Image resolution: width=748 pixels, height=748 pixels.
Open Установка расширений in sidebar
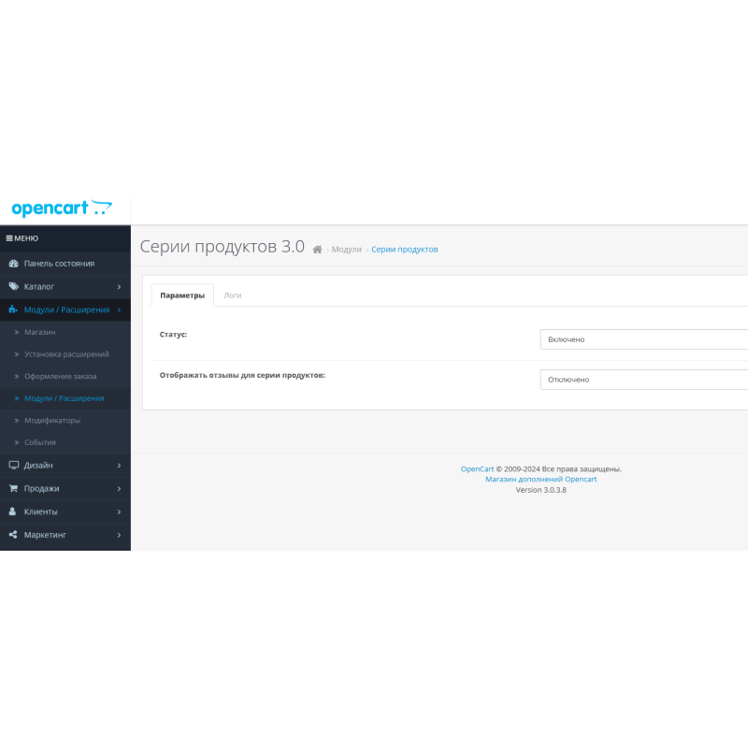coord(66,354)
